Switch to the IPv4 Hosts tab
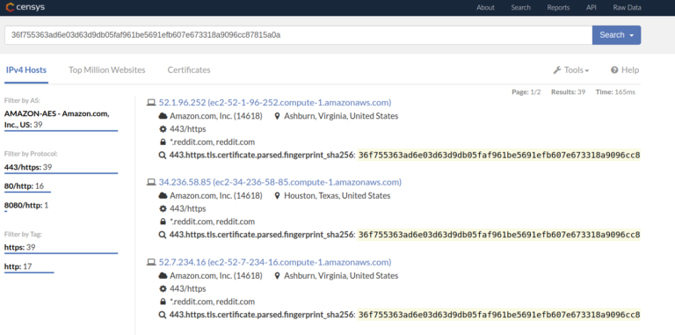This screenshot has width=675, height=335. (26, 69)
